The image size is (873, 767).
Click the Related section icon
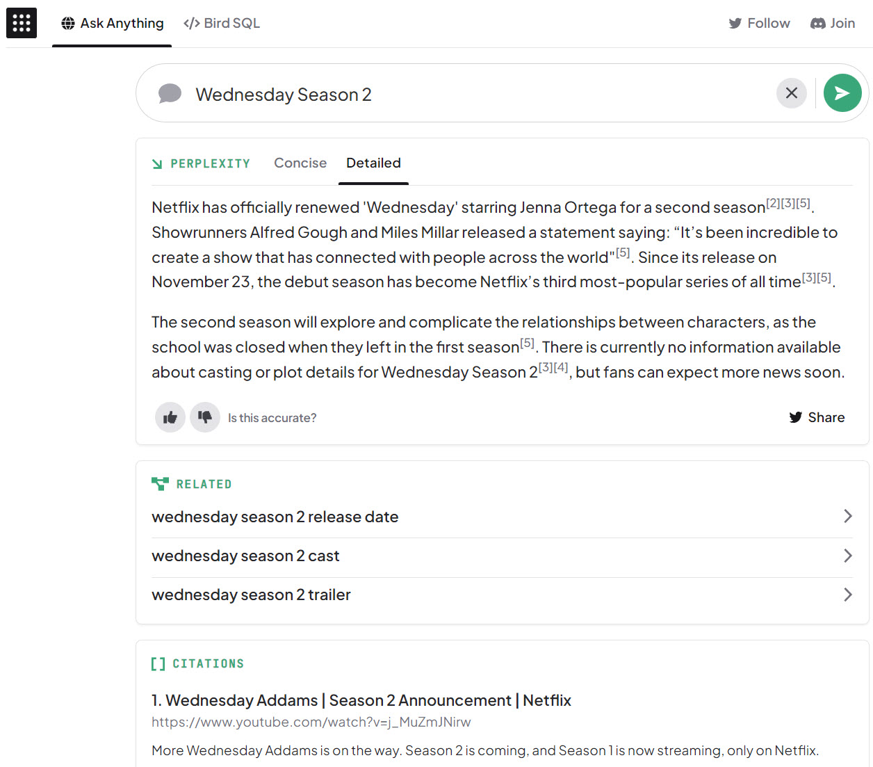coord(160,484)
